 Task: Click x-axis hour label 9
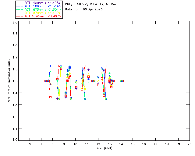coord(64,144)
